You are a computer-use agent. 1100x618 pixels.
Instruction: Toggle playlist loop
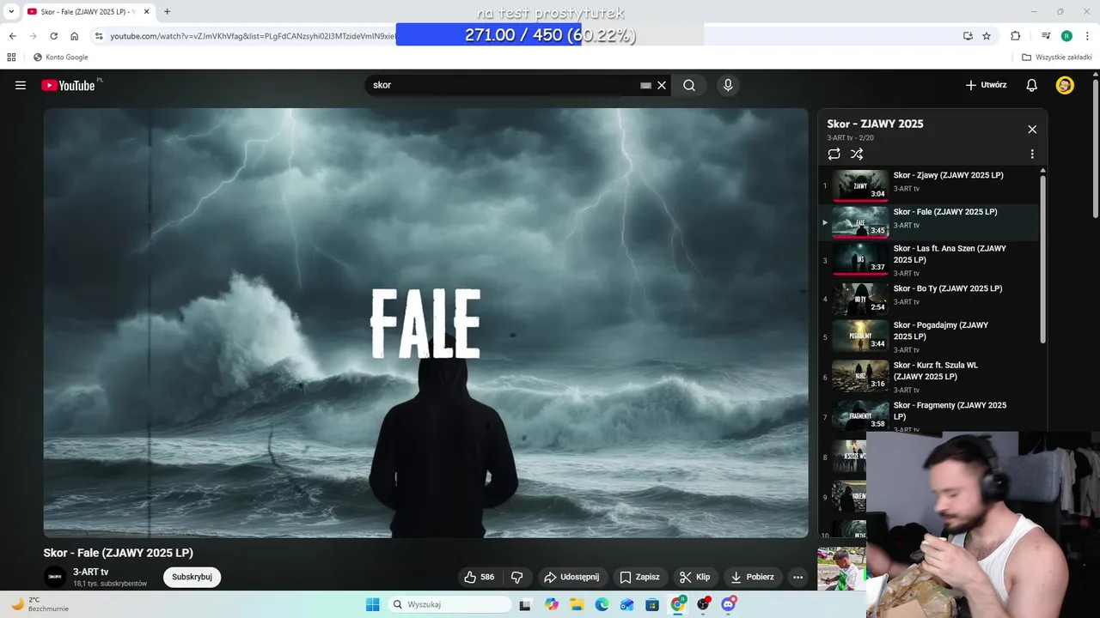[834, 154]
